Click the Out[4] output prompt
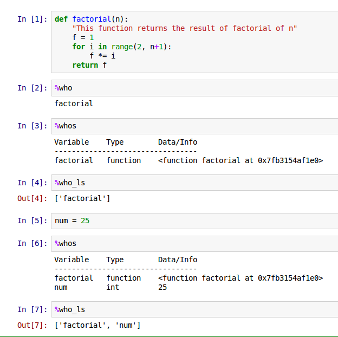338x337 pixels. coord(32,198)
